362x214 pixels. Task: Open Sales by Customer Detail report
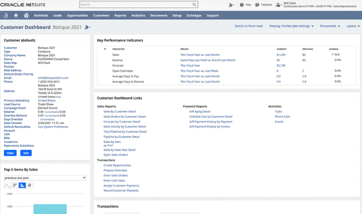[120, 111]
